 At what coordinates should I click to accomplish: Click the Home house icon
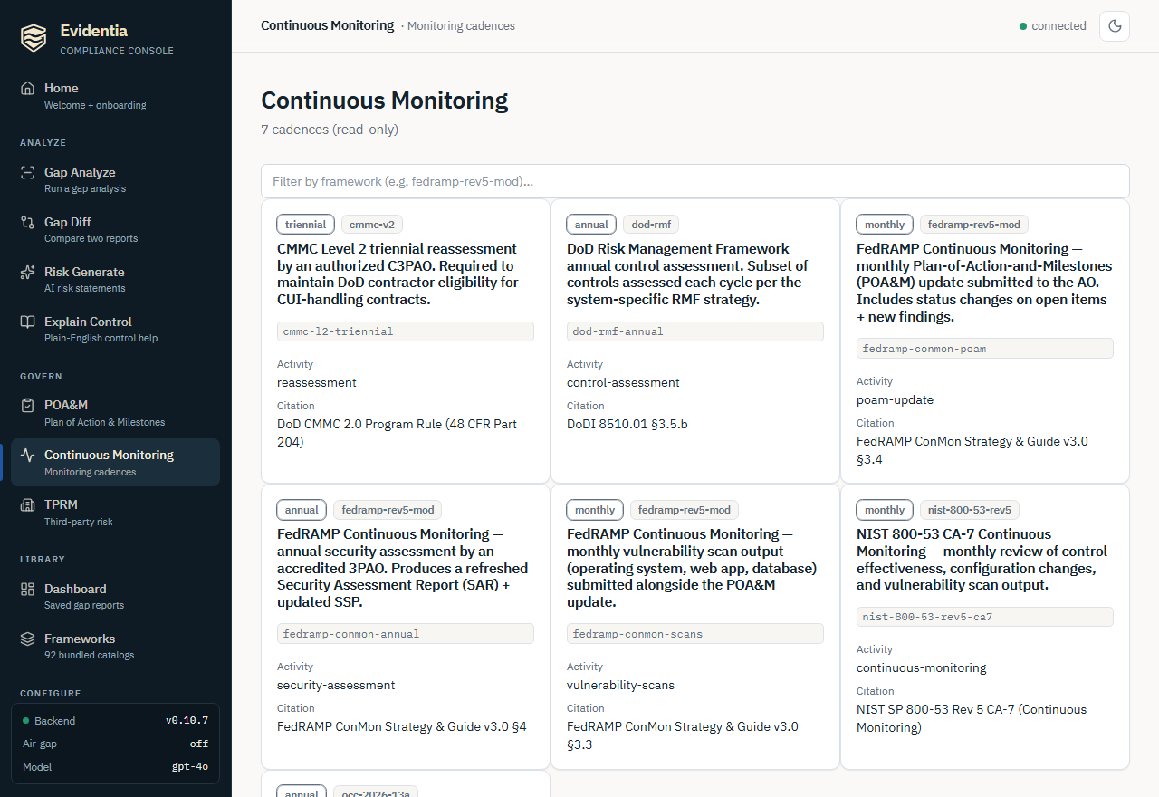click(x=28, y=88)
